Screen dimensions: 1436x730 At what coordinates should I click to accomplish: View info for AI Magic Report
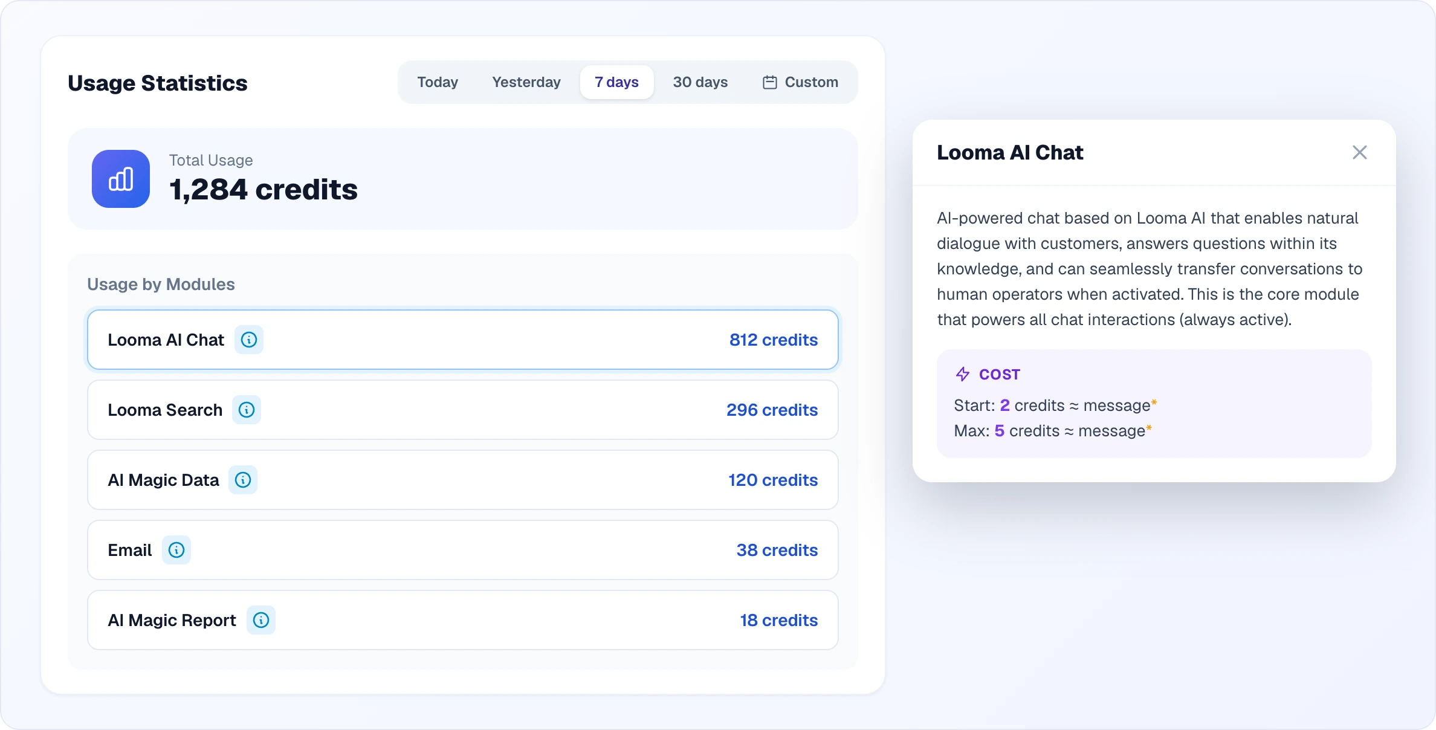pyautogui.click(x=261, y=620)
